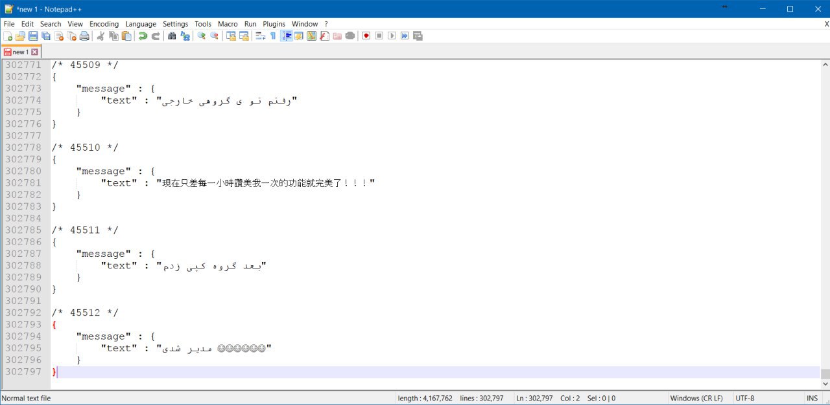
Task: Create a new file with the toolbar icon
Action: (8, 36)
